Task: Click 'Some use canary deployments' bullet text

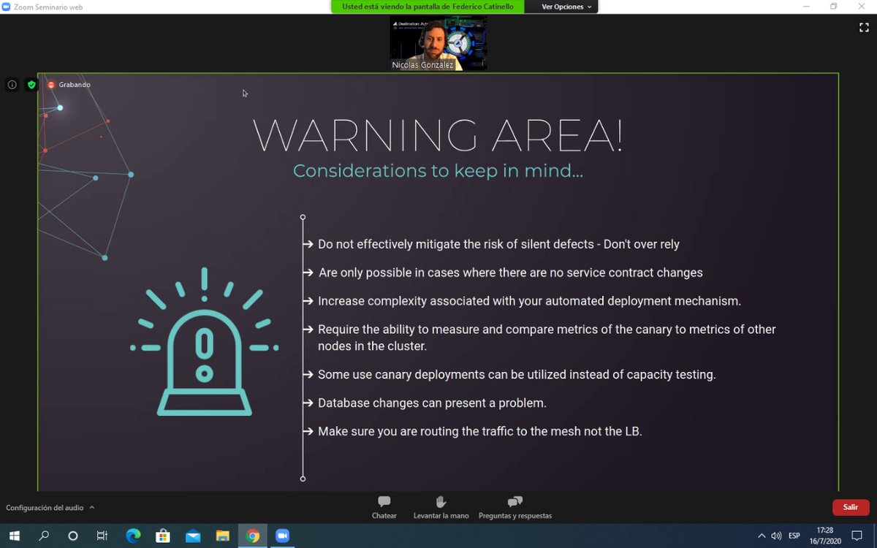Action: [x=517, y=374]
